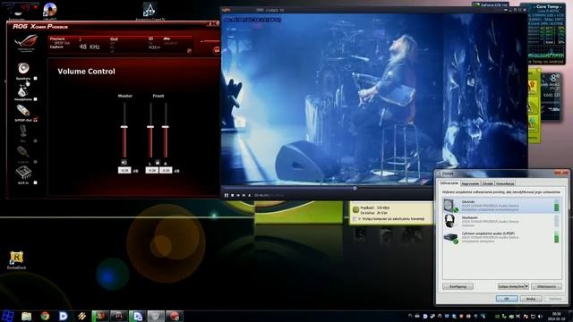
Task: Open the disc icon shortcut on desktop
Action: [x=50, y=10]
